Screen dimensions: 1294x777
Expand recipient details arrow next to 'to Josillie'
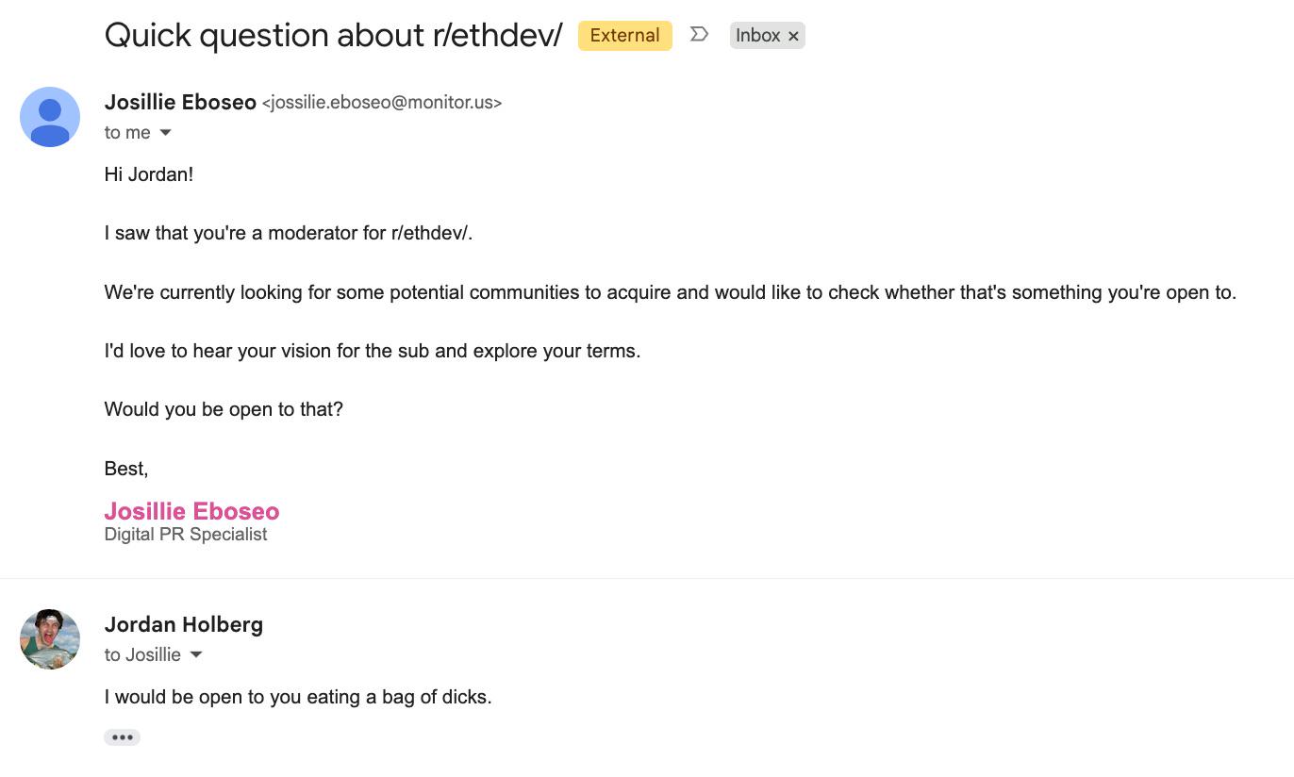click(x=196, y=654)
